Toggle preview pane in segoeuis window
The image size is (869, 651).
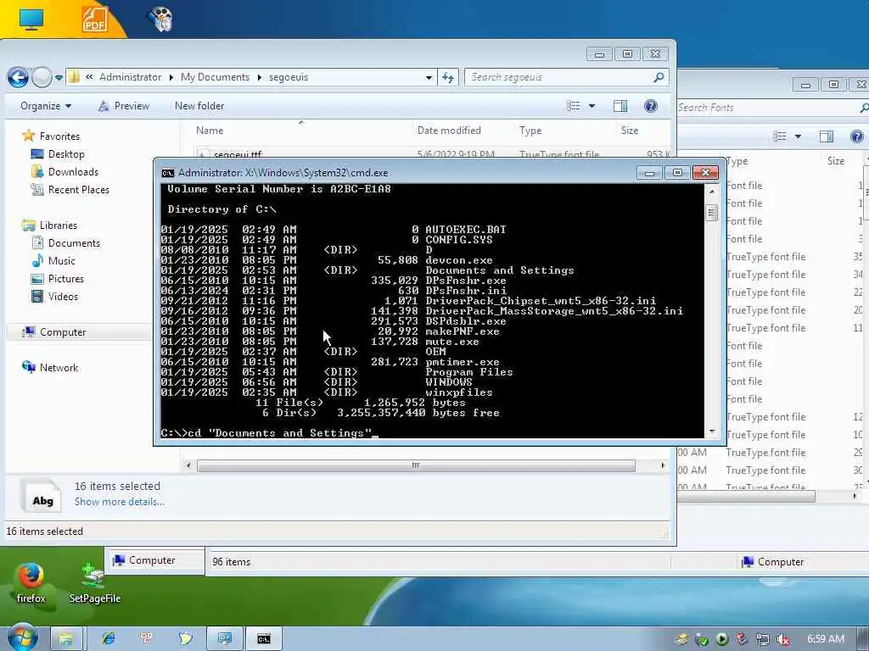(x=620, y=106)
